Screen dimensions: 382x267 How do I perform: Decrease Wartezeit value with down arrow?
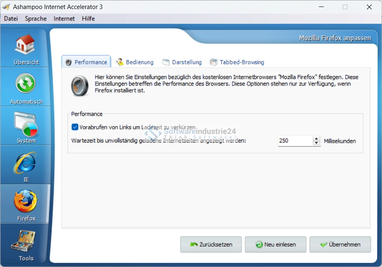[316, 143]
